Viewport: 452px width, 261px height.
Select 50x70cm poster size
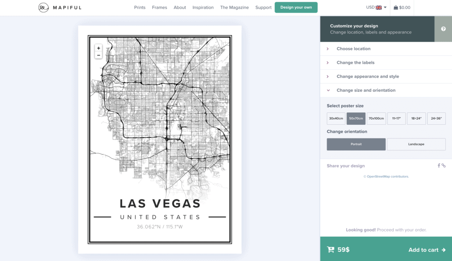click(x=356, y=119)
